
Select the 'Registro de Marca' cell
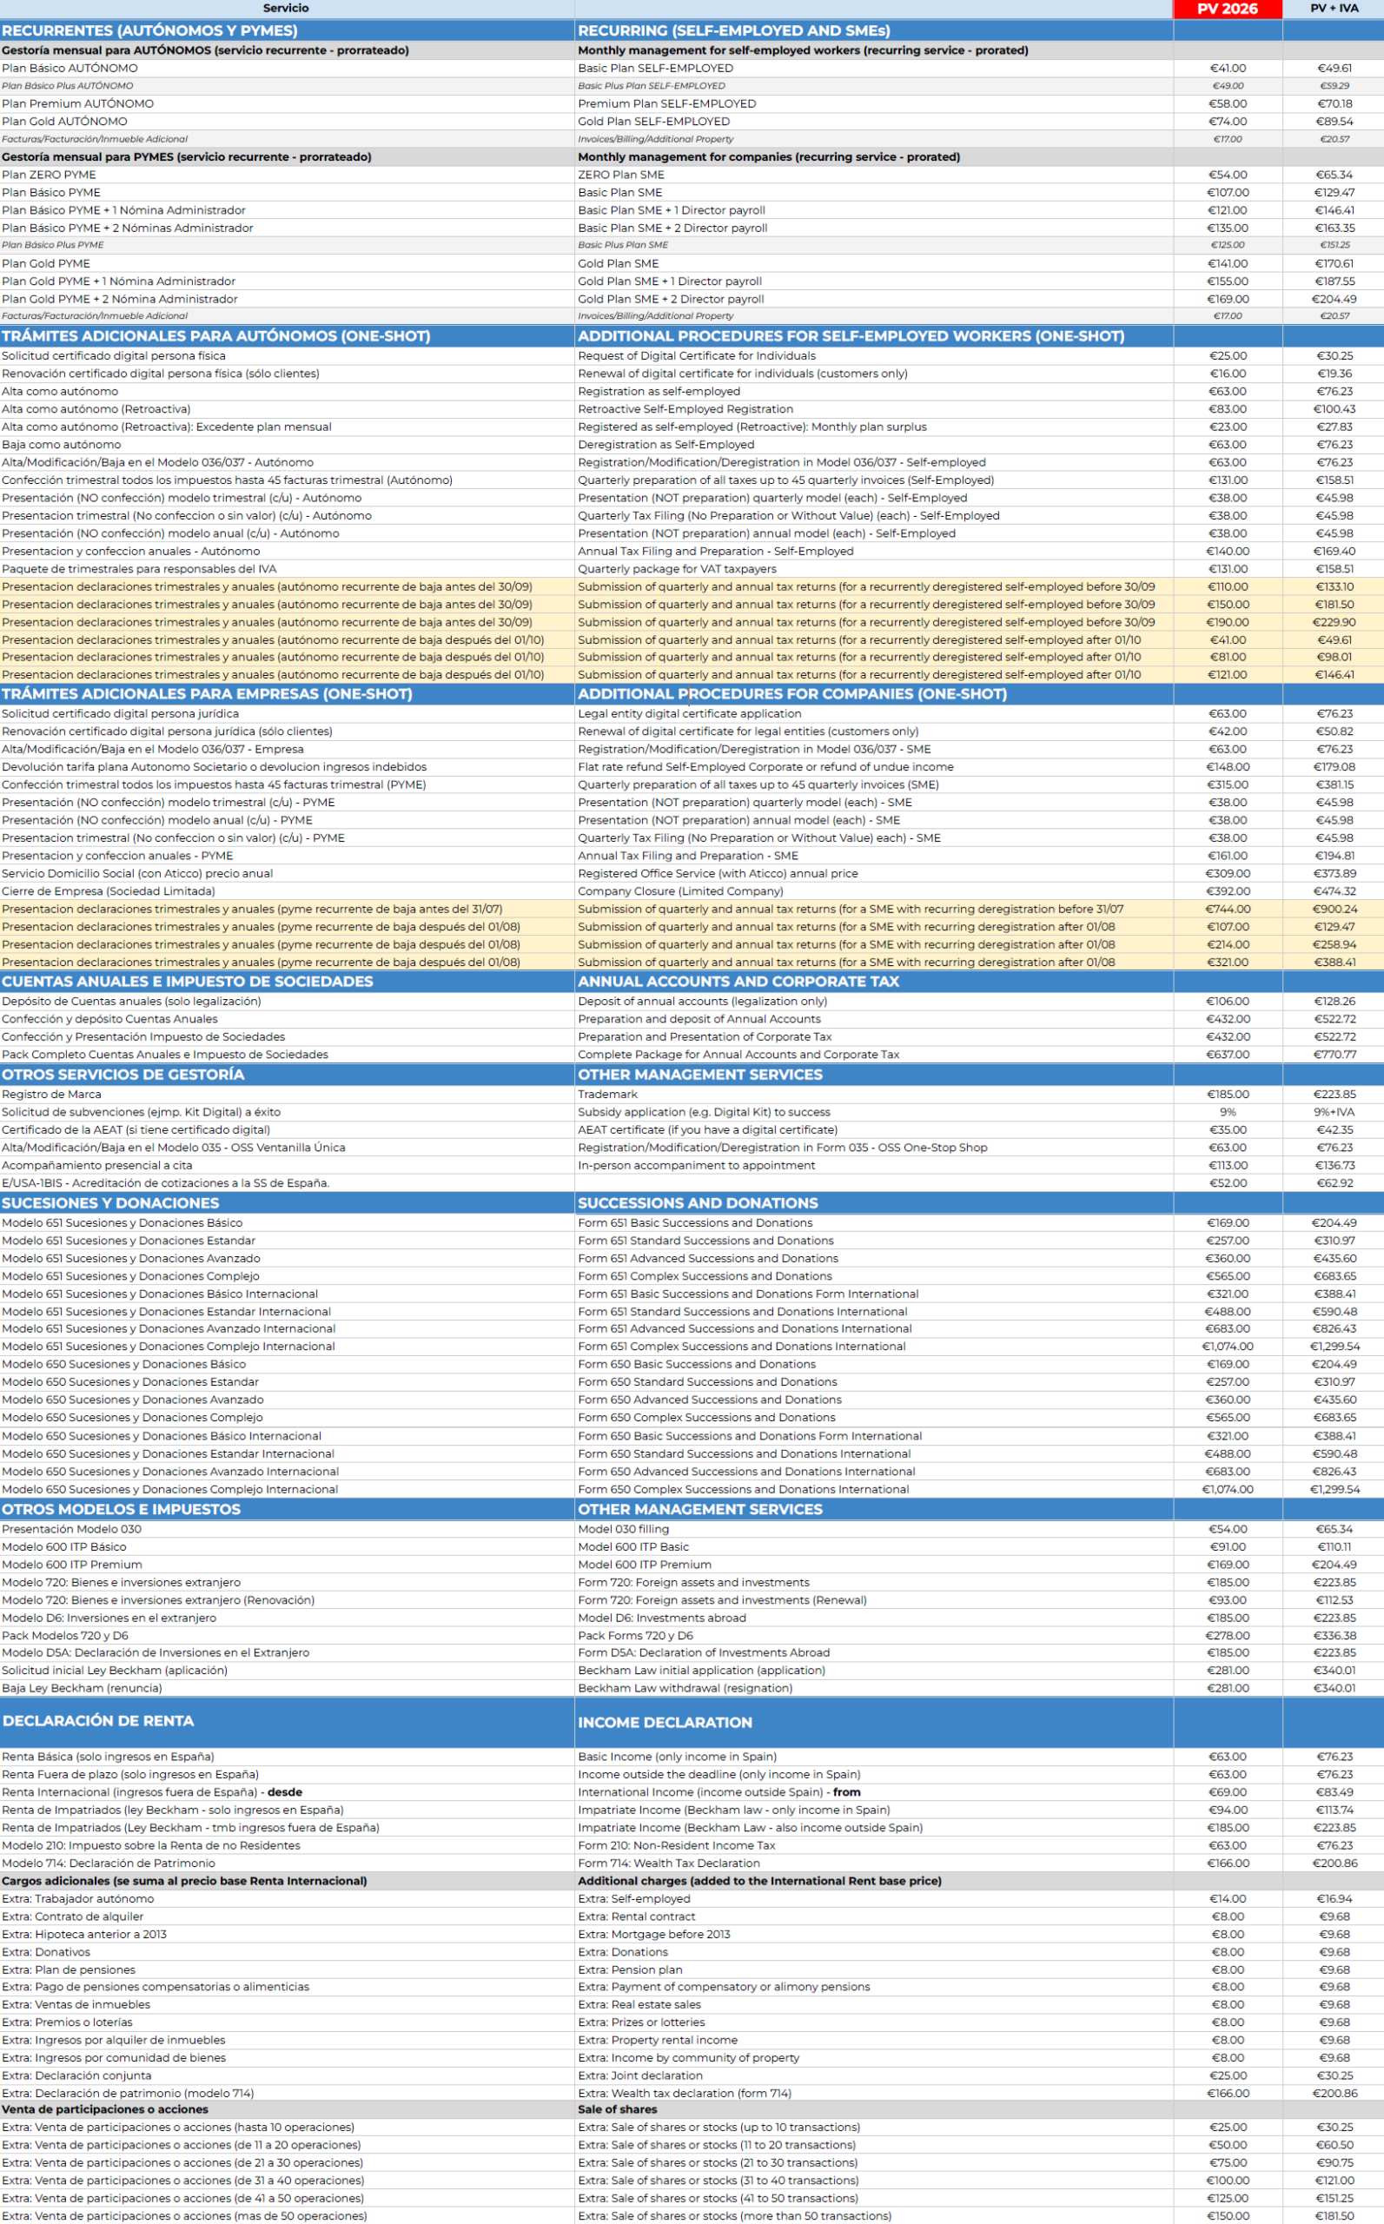pos(51,1095)
